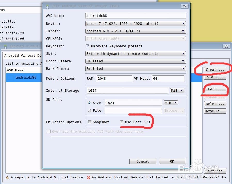Close the Android Virtual Device Manager window
The height and width of the screenshot is (184, 232).
pyautogui.click(x=226, y=46)
